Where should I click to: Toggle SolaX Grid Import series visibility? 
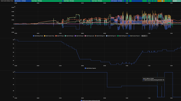click(x=79, y=36)
